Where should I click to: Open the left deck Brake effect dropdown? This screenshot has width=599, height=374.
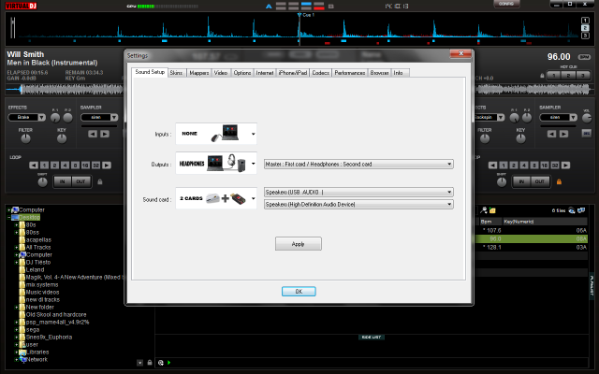42,117
